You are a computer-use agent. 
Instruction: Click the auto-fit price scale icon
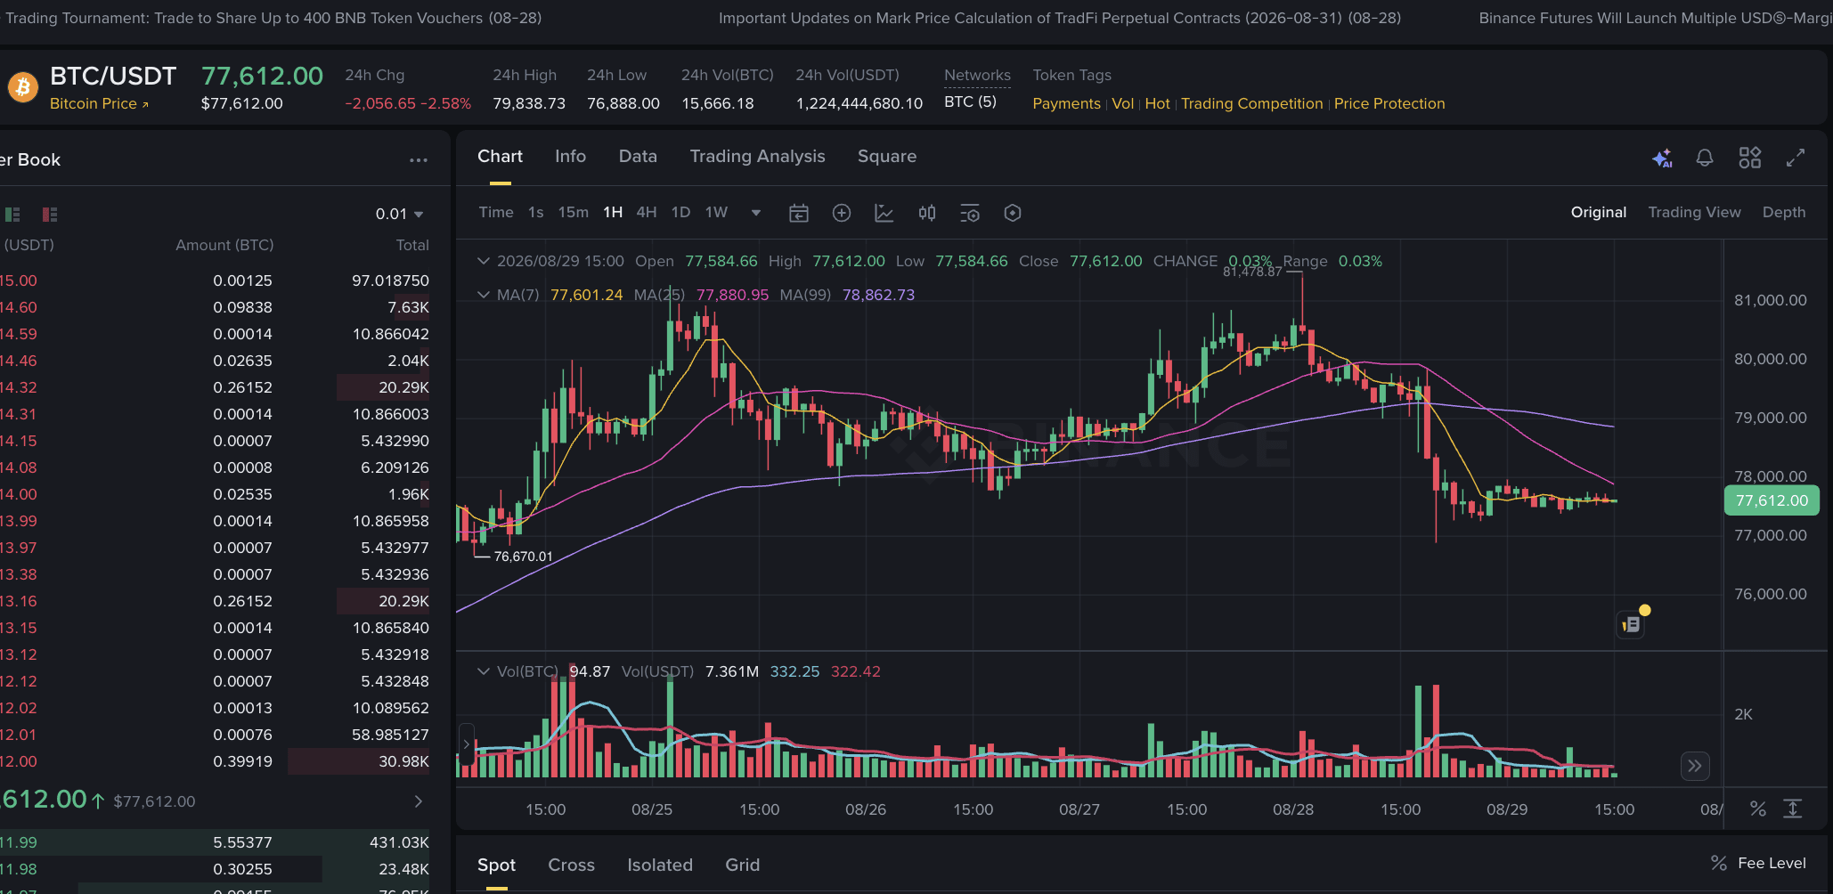(x=1793, y=809)
